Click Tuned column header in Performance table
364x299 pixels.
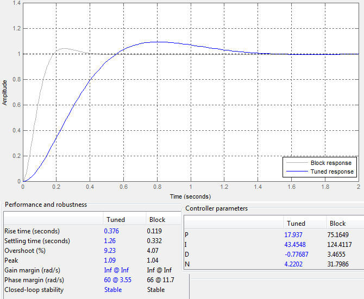pyautogui.click(x=116, y=220)
